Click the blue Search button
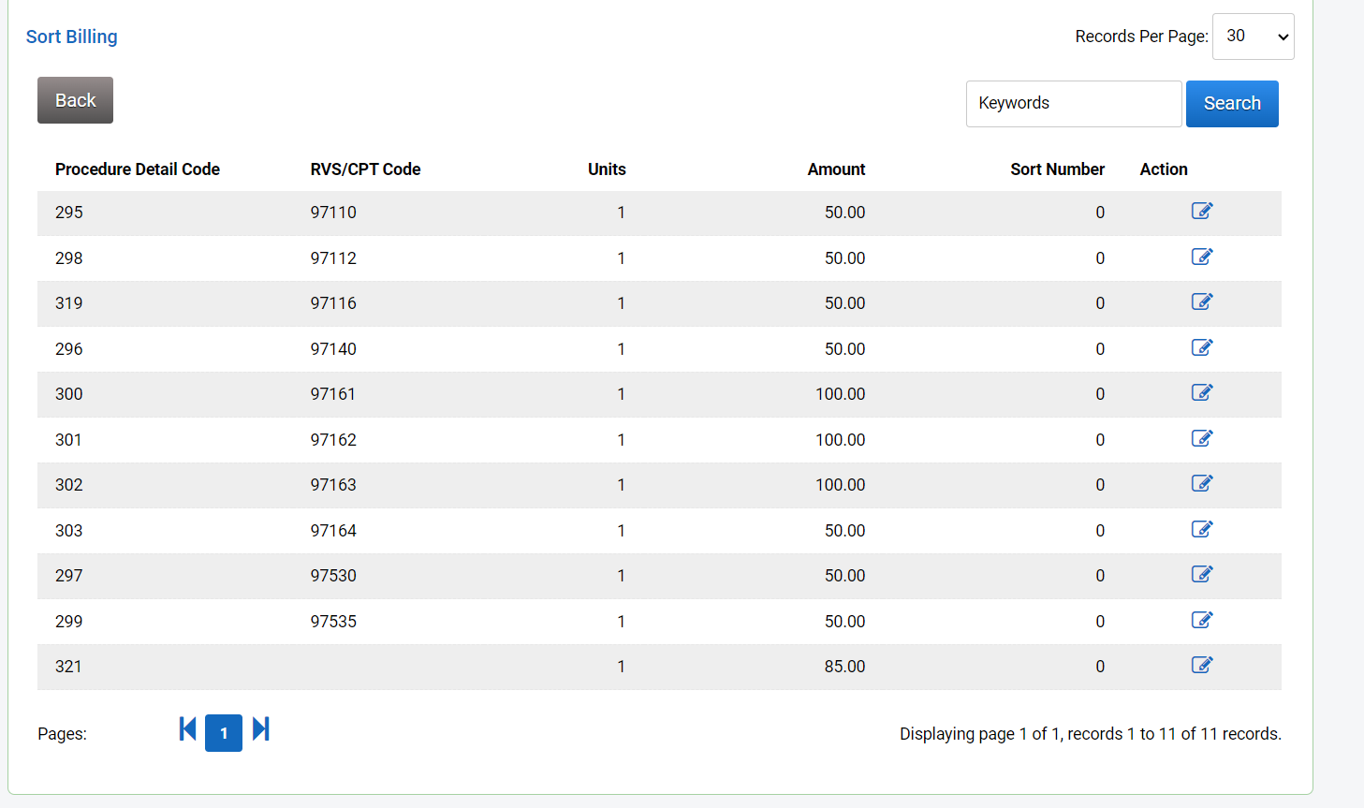Viewport: 1364px width, 808px height. coord(1231,103)
